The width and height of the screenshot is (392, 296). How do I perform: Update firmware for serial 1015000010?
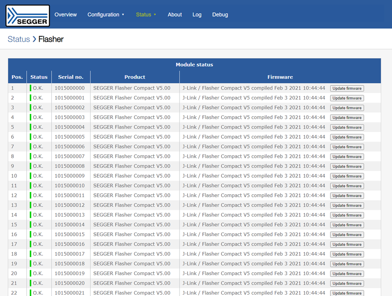point(347,186)
